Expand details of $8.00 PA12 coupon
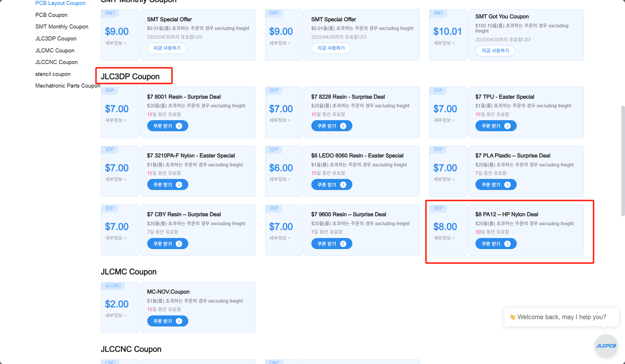The width and height of the screenshot is (625, 364). click(444, 238)
